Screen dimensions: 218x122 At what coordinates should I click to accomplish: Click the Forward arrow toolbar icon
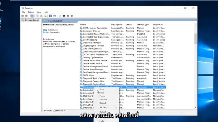(26, 16)
